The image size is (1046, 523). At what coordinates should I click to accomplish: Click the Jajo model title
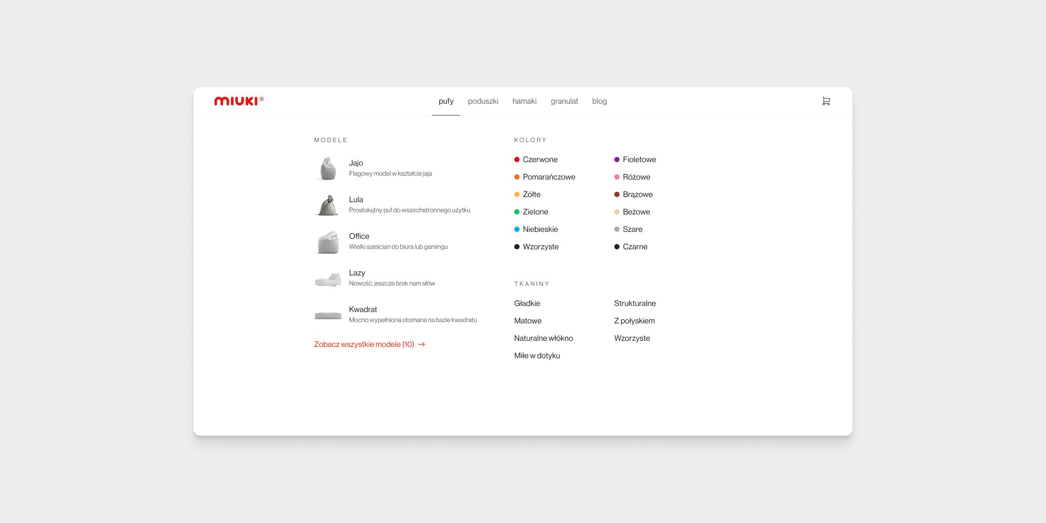(x=356, y=163)
